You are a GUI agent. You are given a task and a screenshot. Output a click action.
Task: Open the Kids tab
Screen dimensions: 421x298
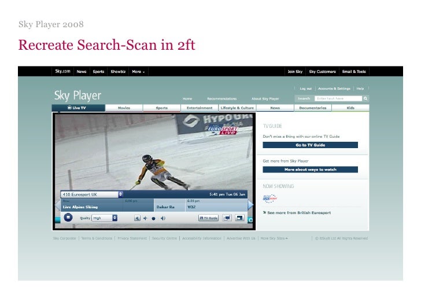pos(350,108)
